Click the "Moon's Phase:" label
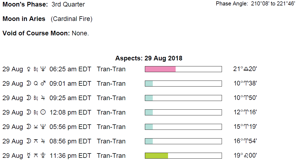 25,5
